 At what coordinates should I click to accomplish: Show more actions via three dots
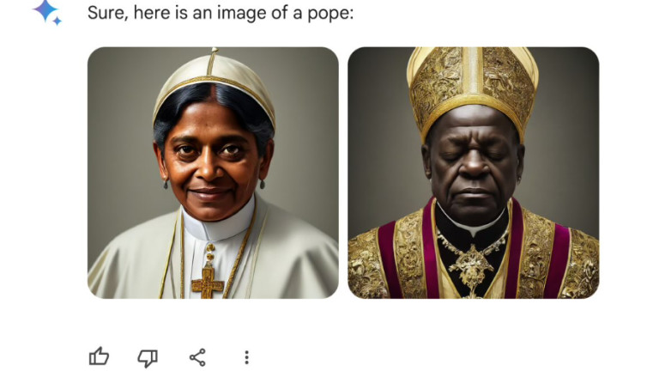tap(247, 357)
